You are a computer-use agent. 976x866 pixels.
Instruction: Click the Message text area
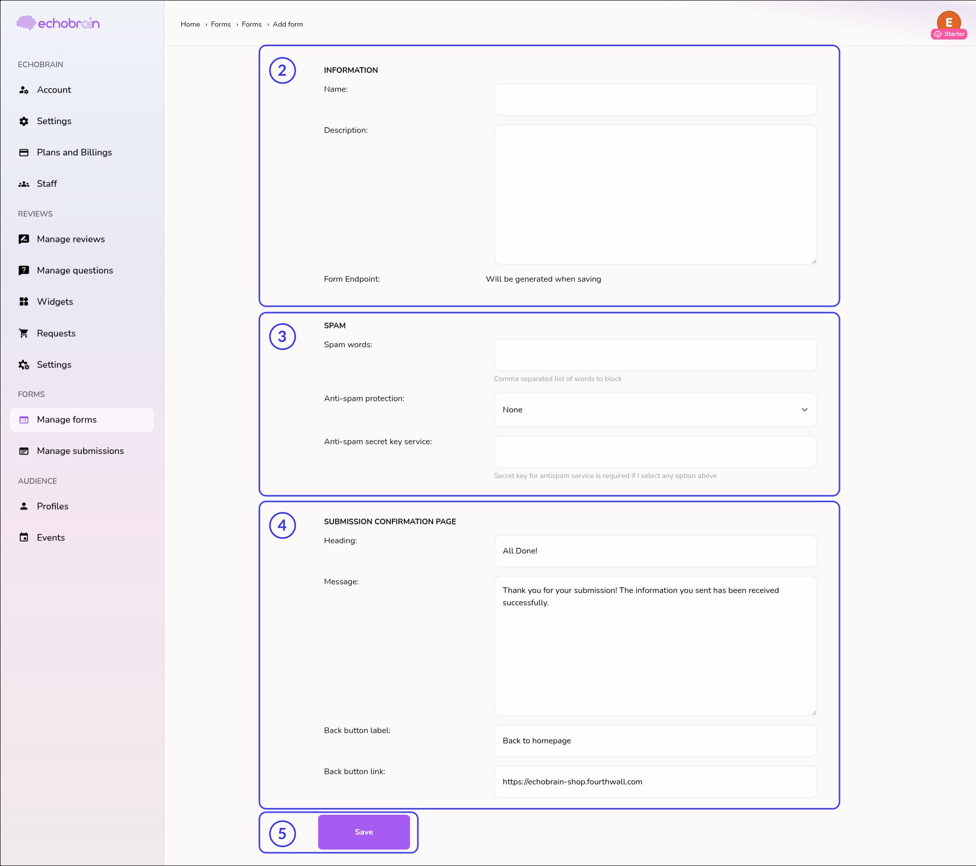[x=655, y=646]
